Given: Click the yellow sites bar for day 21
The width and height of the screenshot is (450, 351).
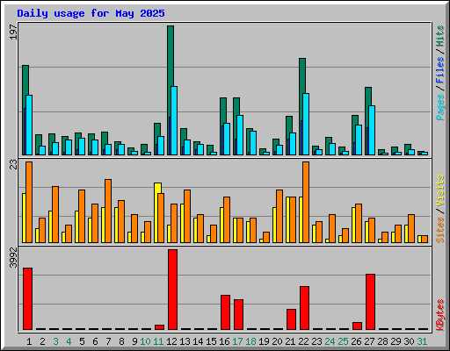Looking at the screenshot, I should click(287, 219).
